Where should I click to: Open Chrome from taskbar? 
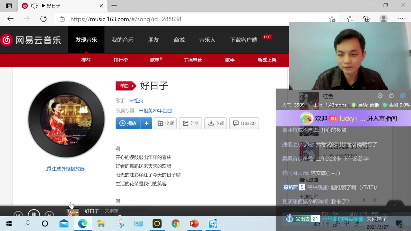pos(176,224)
